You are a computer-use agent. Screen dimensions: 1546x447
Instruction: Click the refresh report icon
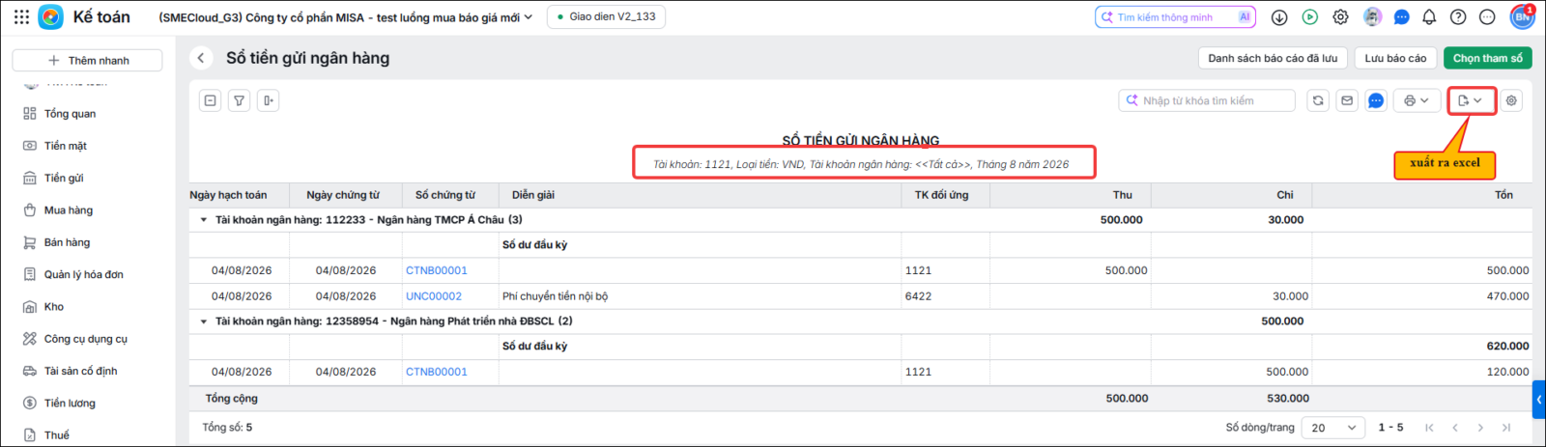pyautogui.click(x=1318, y=100)
